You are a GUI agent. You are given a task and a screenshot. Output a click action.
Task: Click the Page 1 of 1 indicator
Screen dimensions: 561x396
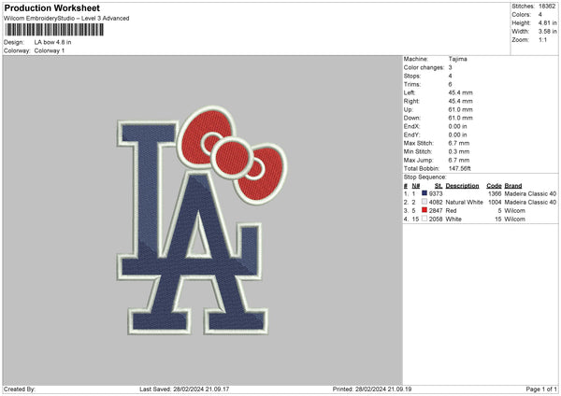point(541,389)
